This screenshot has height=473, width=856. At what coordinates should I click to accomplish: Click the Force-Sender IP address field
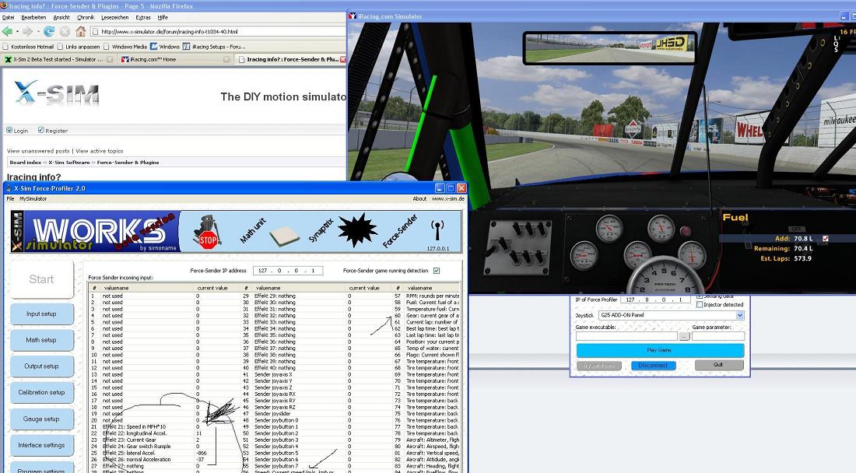click(288, 271)
